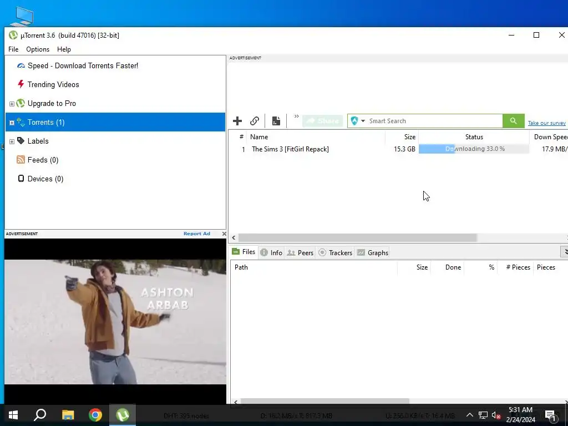Image resolution: width=568 pixels, height=426 pixels.
Task: Expand the Upgrade to Pro node
Action: coord(12,104)
